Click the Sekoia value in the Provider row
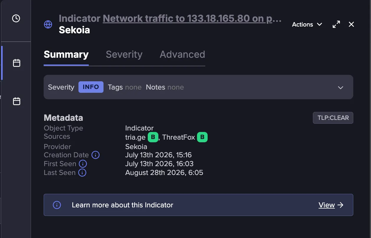Image resolution: width=371 pixels, height=238 pixels. [x=136, y=147]
